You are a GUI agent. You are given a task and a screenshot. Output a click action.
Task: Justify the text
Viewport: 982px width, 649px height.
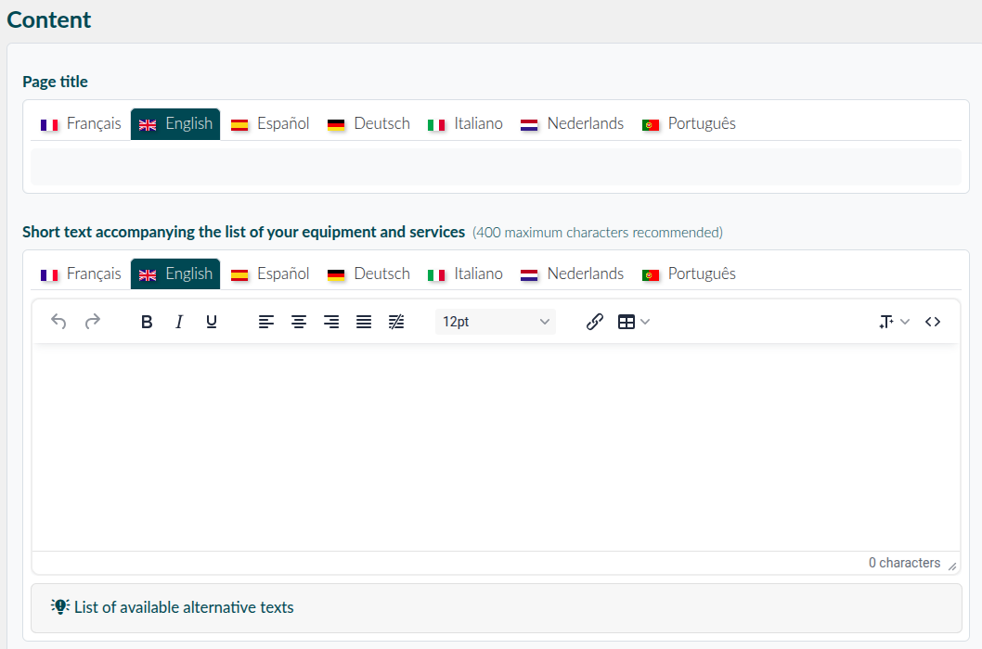(x=364, y=322)
